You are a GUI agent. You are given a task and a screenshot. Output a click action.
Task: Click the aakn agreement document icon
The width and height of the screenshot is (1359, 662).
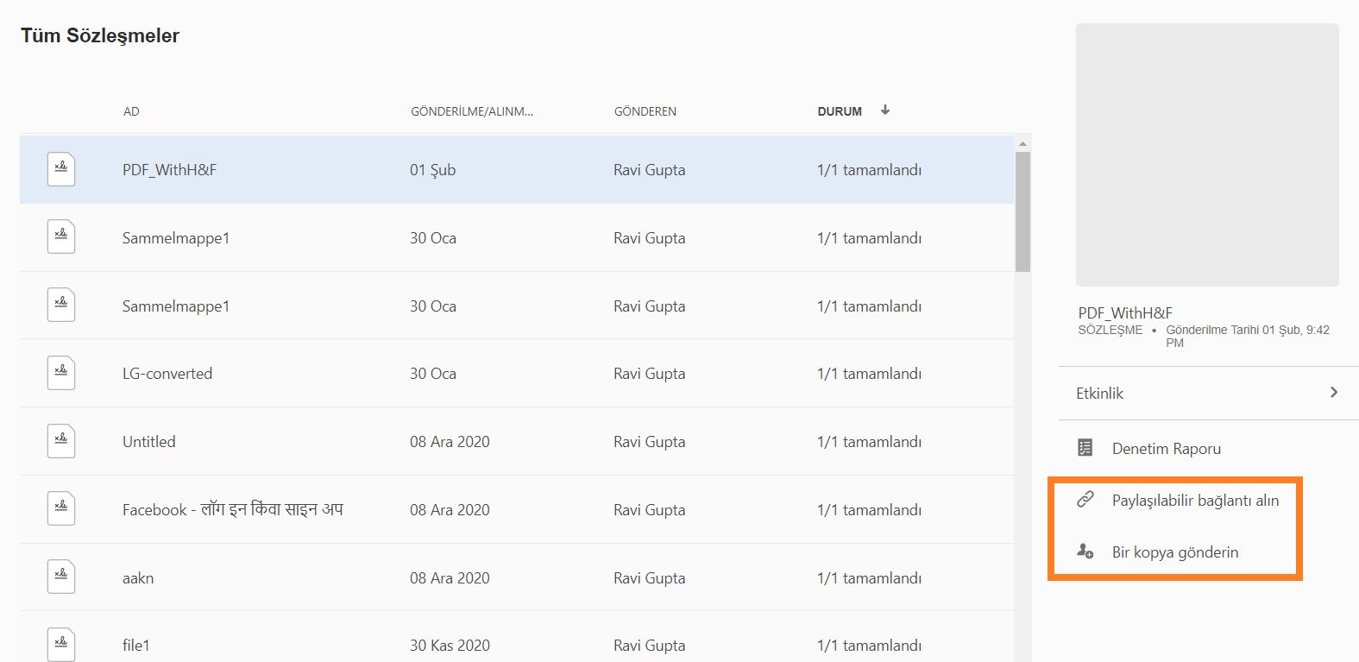(61, 577)
